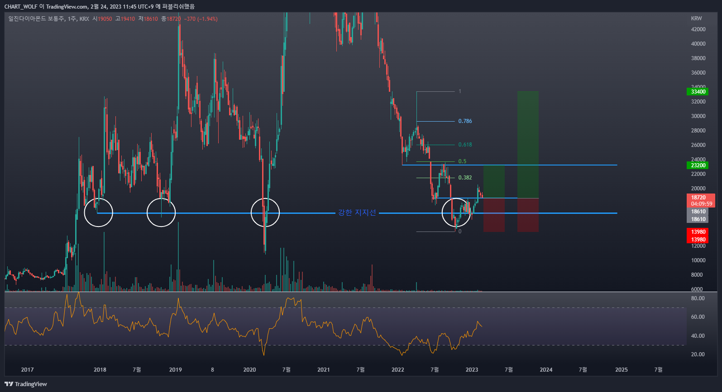Image resolution: width=722 pixels, height=392 pixels.
Task: Click the 42000 price axis value
Action: tap(698, 29)
